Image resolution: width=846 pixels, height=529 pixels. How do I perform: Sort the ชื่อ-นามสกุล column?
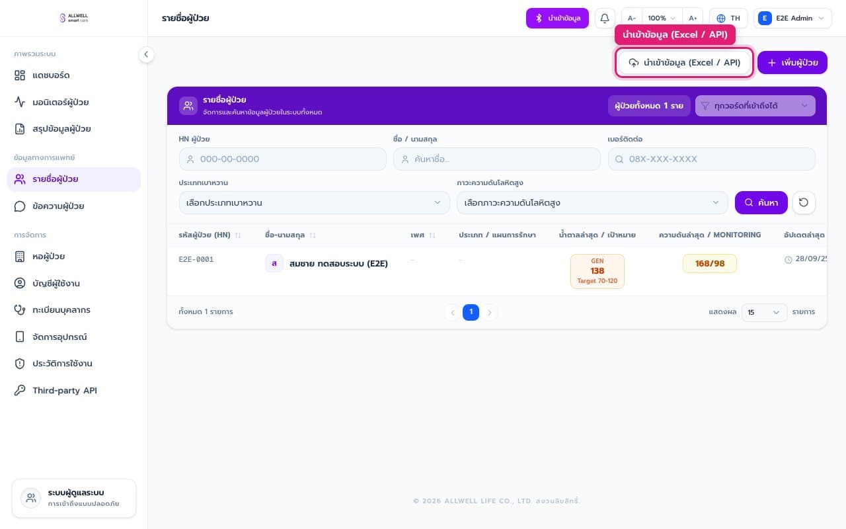313,235
